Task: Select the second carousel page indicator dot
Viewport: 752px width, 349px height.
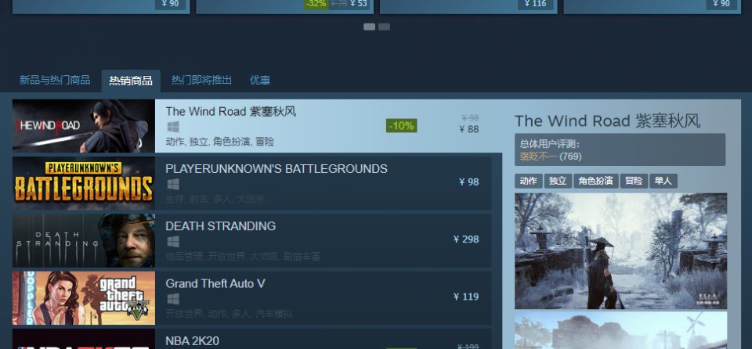Action: coord(384,27)
